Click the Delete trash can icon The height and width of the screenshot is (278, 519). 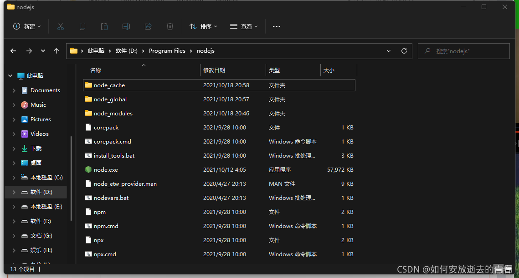coord(170,26)
